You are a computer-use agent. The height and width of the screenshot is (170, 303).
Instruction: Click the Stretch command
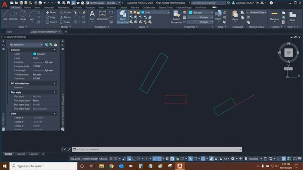(x=52, y=22)
